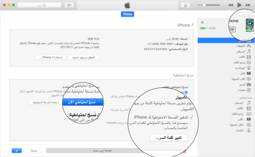The width and height of the screenshot is (255, 157).
Task: Click the Sync (مزامنة) button
Action: point(34,151)
